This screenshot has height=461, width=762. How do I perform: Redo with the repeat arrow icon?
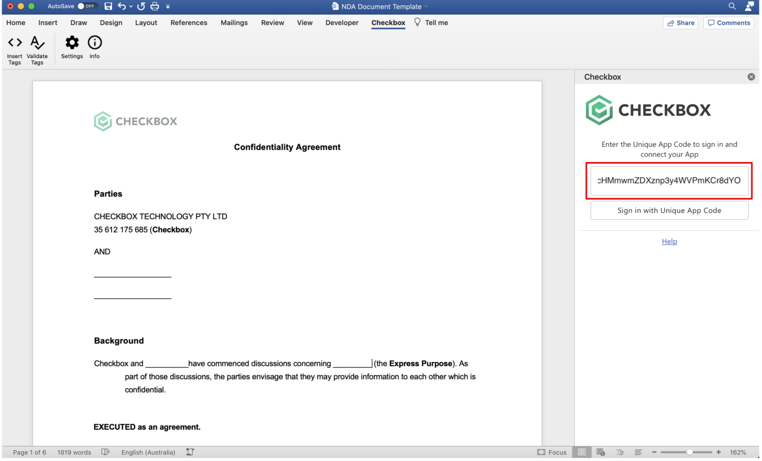point(141,6)
